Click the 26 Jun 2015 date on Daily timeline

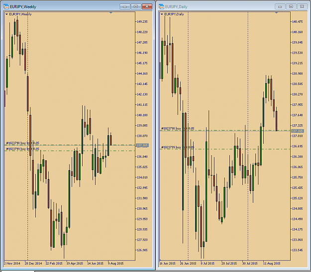188,264
